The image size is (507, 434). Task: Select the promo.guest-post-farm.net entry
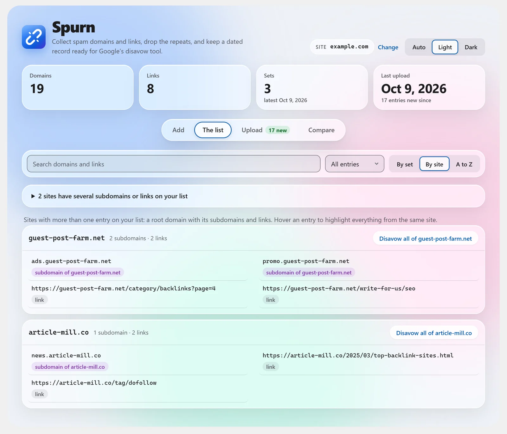click(x=369, y=267)
